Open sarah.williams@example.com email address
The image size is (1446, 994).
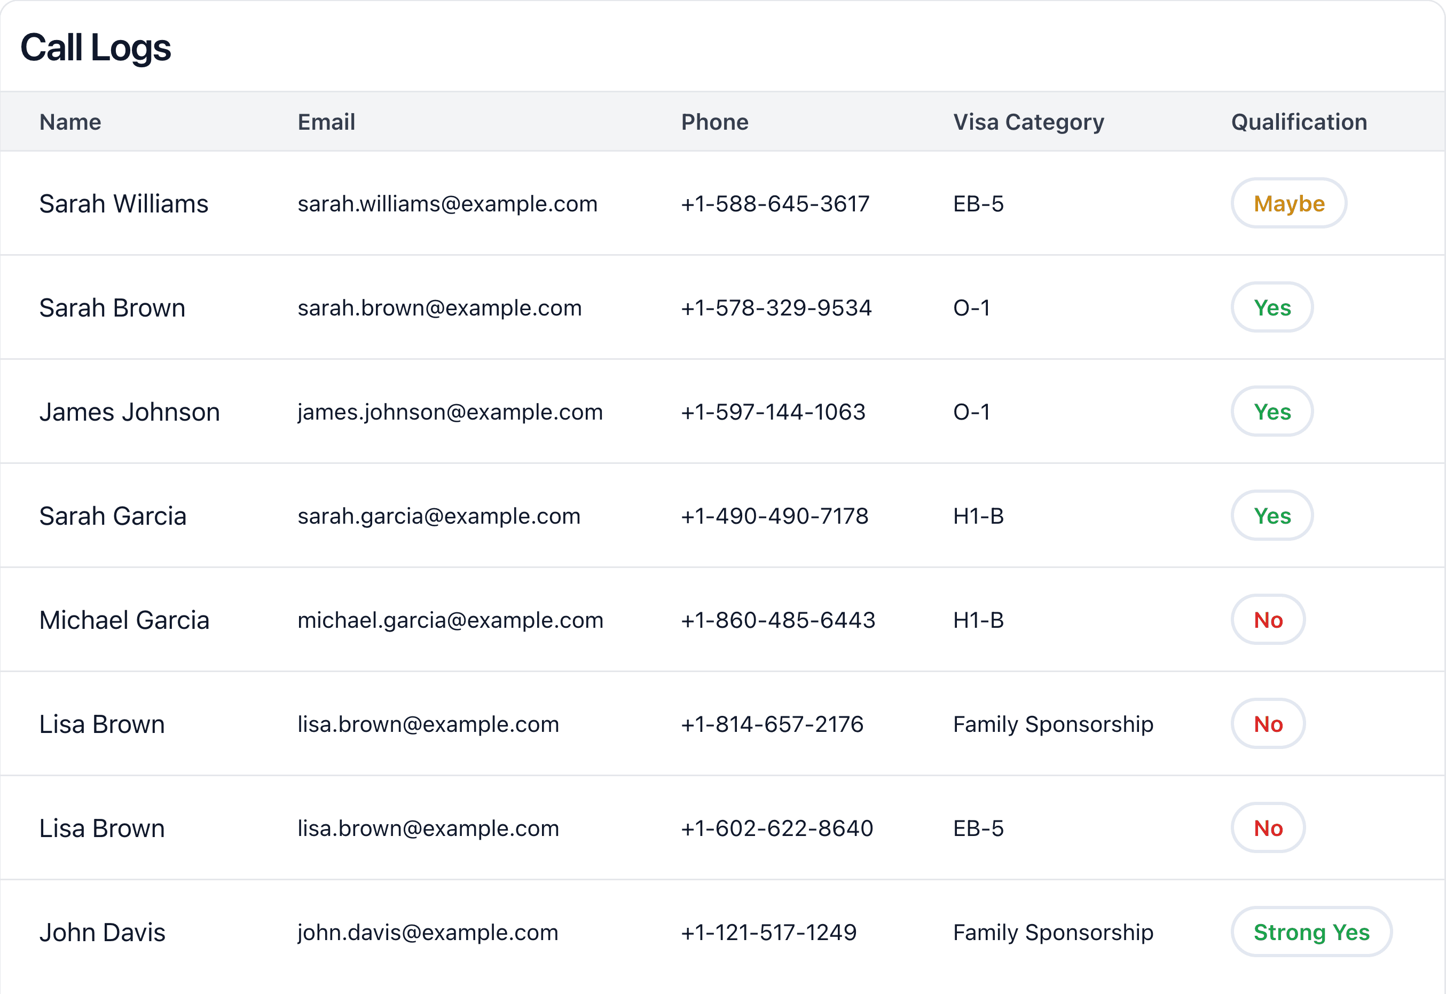point(447,204)
